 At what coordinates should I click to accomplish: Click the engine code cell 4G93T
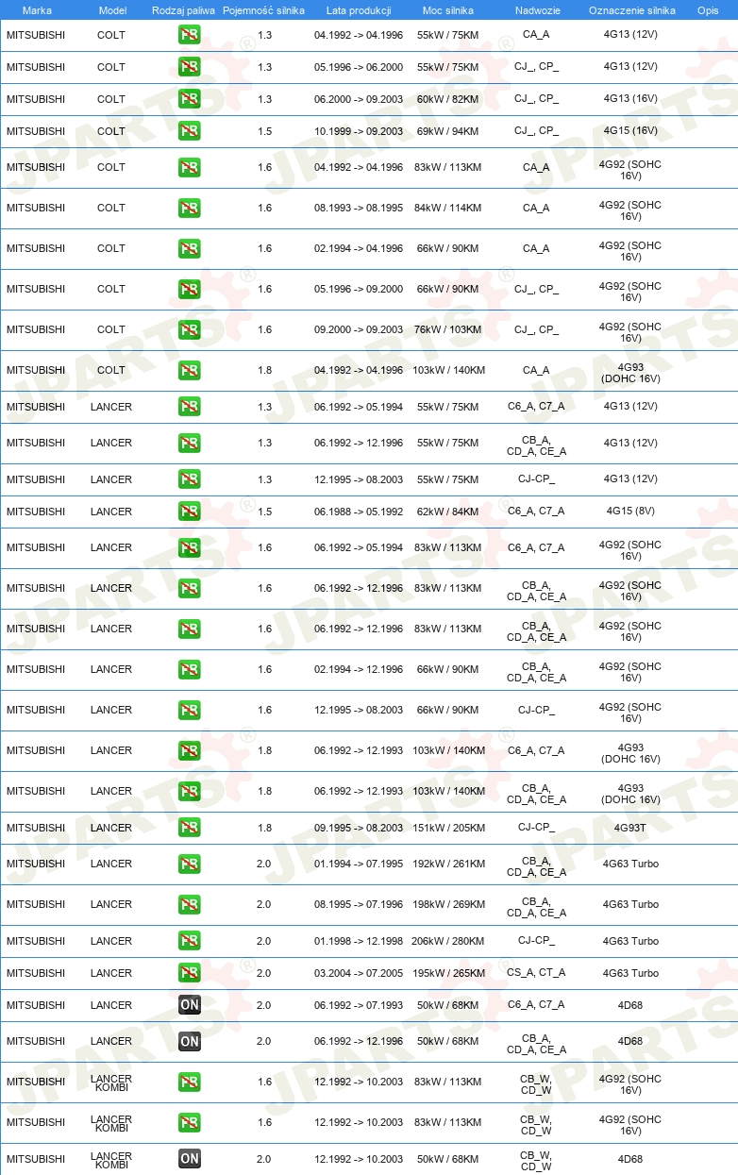(630, 828)
